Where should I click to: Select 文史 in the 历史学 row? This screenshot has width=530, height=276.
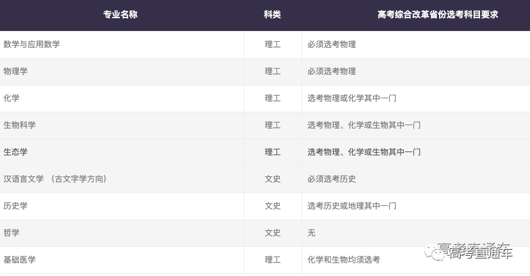coord(273,206)
